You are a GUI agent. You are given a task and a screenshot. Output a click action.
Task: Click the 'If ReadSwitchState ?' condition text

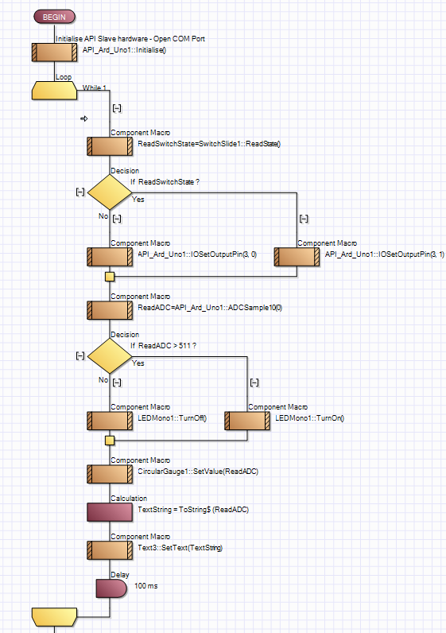point(165,182)
